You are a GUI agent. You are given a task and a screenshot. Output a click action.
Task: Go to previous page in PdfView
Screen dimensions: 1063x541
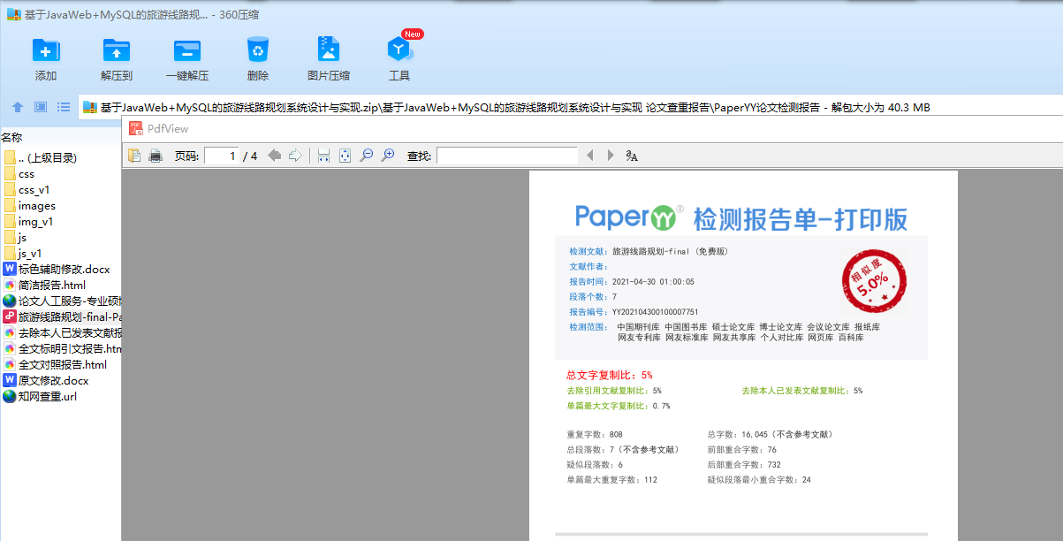(275, 156)
